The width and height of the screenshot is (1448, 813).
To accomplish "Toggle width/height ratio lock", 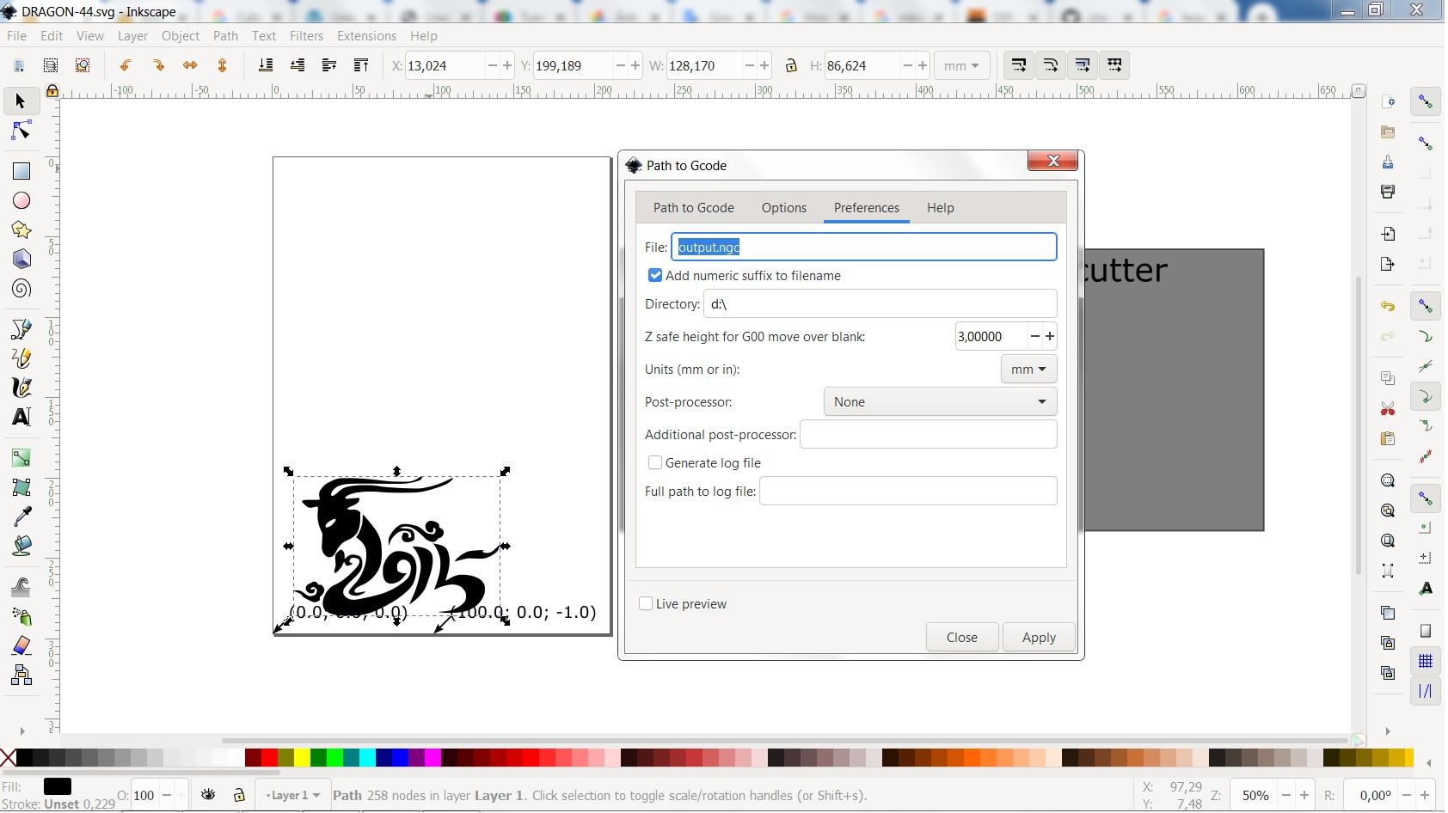I will [791, 65].
